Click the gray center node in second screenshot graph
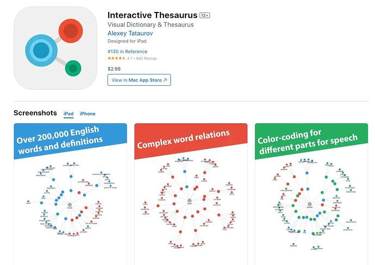Screen dimensions: 375x265 (190, 201)
